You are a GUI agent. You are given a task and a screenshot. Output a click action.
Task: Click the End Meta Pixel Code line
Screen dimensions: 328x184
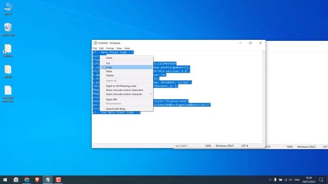pos(116,112)
